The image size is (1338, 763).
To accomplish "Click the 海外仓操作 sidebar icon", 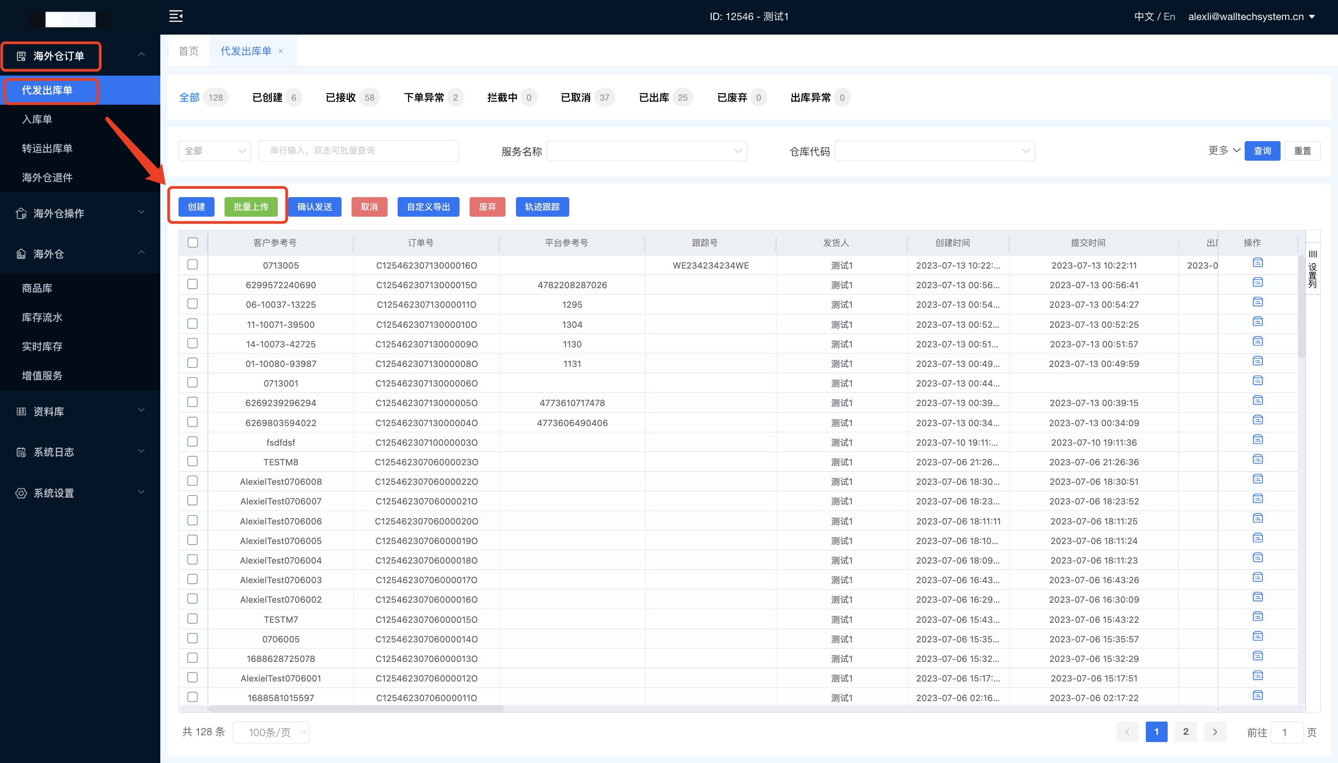I will [x=21, y=213].
